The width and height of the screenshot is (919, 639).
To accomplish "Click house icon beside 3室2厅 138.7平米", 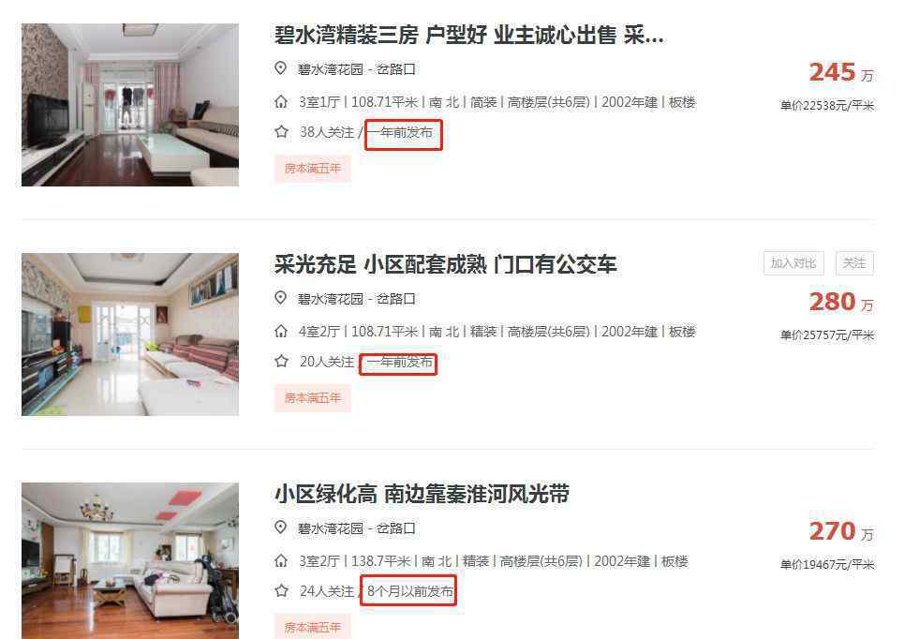I will click(x=281, y=561).
